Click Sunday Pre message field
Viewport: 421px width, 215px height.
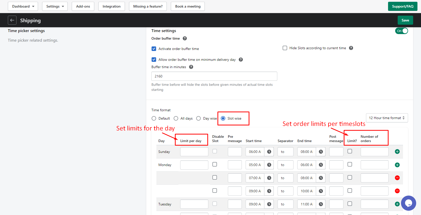235,152
